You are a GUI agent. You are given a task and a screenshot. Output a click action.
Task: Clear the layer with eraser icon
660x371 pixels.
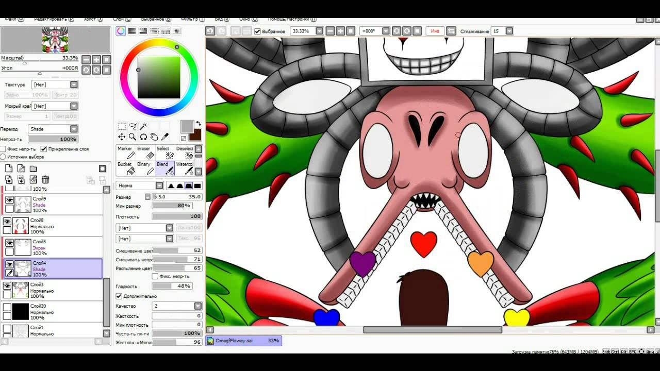pyautogui.click(x=34, y=180)
